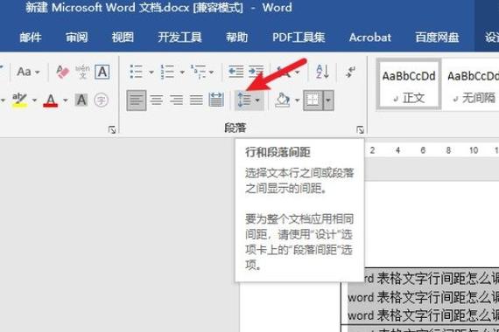Decrease paragraph indent
Viewport: 499px width, 332px height.
click(x=235, y=72)
